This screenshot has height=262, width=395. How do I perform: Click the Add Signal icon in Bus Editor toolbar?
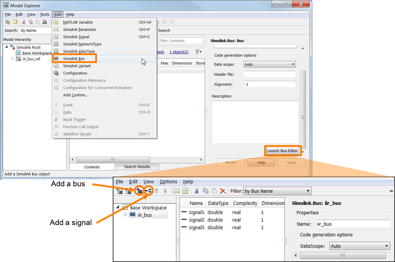148,191
